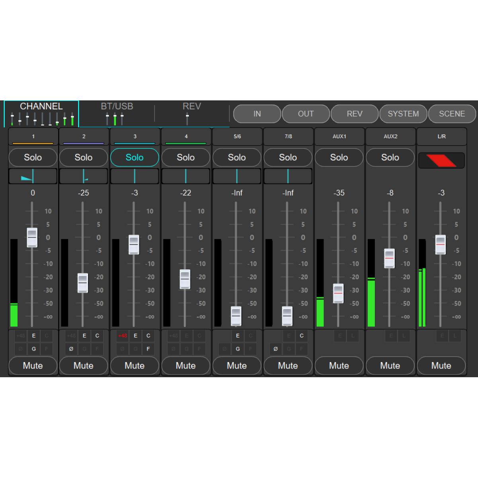Toggle phase invert (Ø) on channel 2

click(x=71, y=349)
